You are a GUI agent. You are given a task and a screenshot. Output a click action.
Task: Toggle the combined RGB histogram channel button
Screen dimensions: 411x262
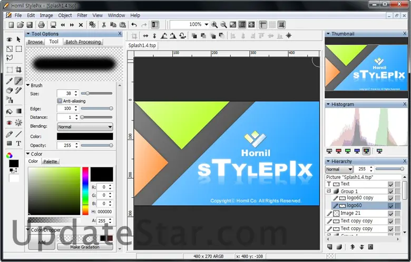click(366, 151)
